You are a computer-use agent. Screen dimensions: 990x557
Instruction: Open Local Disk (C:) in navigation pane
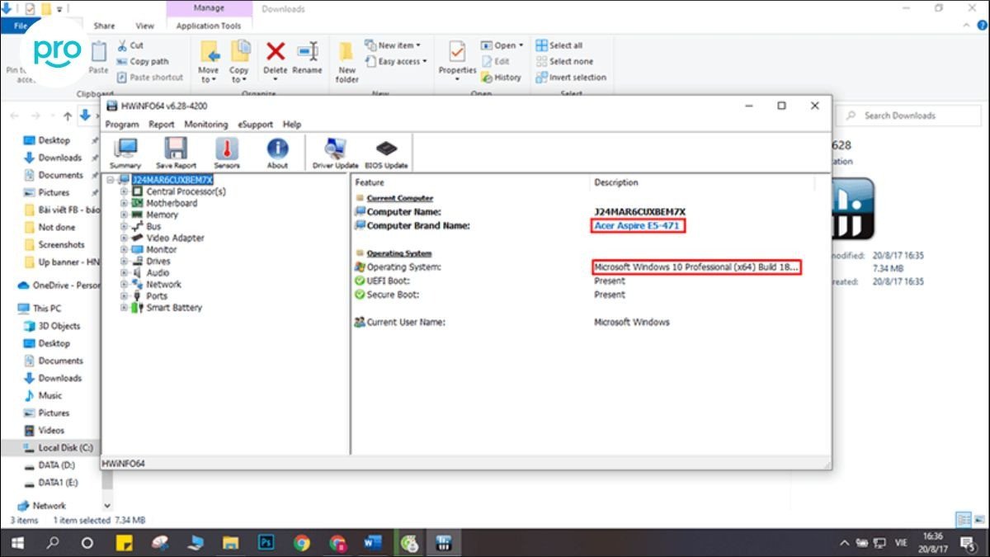tap(65, 447)
